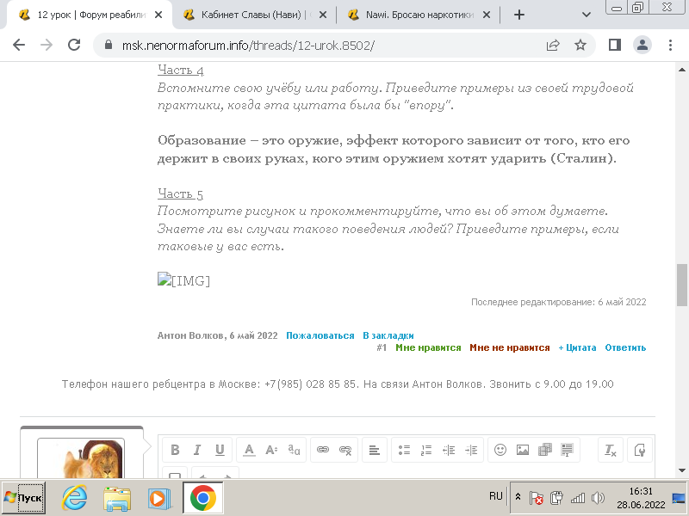Open the text color picker
This screenshot has height=516, width=689.
coord(249,450)
